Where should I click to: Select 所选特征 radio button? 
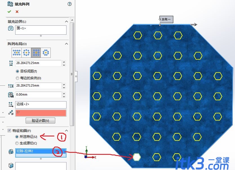pyautogui.click(x=17, y=137)
